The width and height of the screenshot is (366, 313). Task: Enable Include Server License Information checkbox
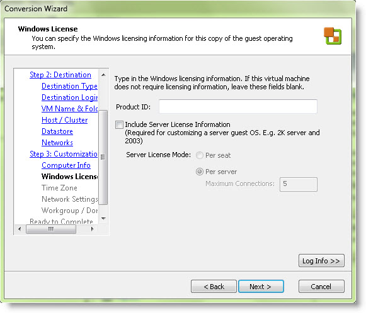click(x=119, y=125)
